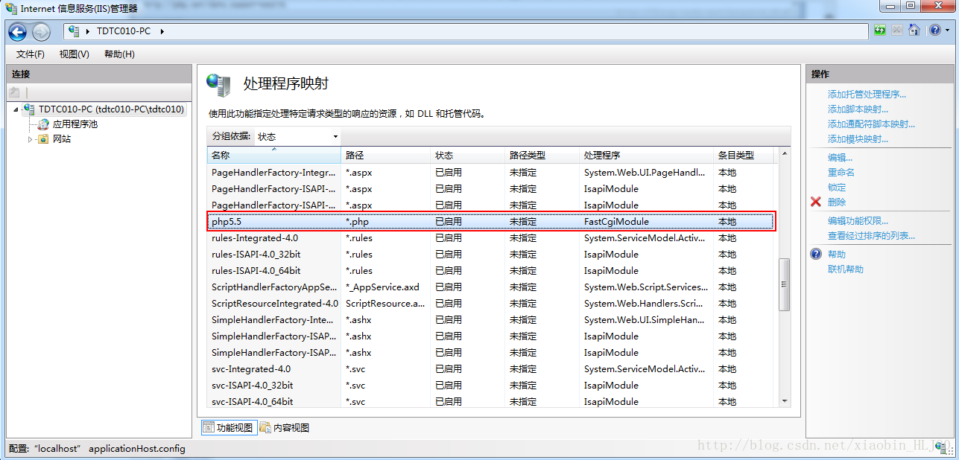Screen dimensions: 959x460
Task: Switch to the 功能视图 tab
Action: coord(229,427)
